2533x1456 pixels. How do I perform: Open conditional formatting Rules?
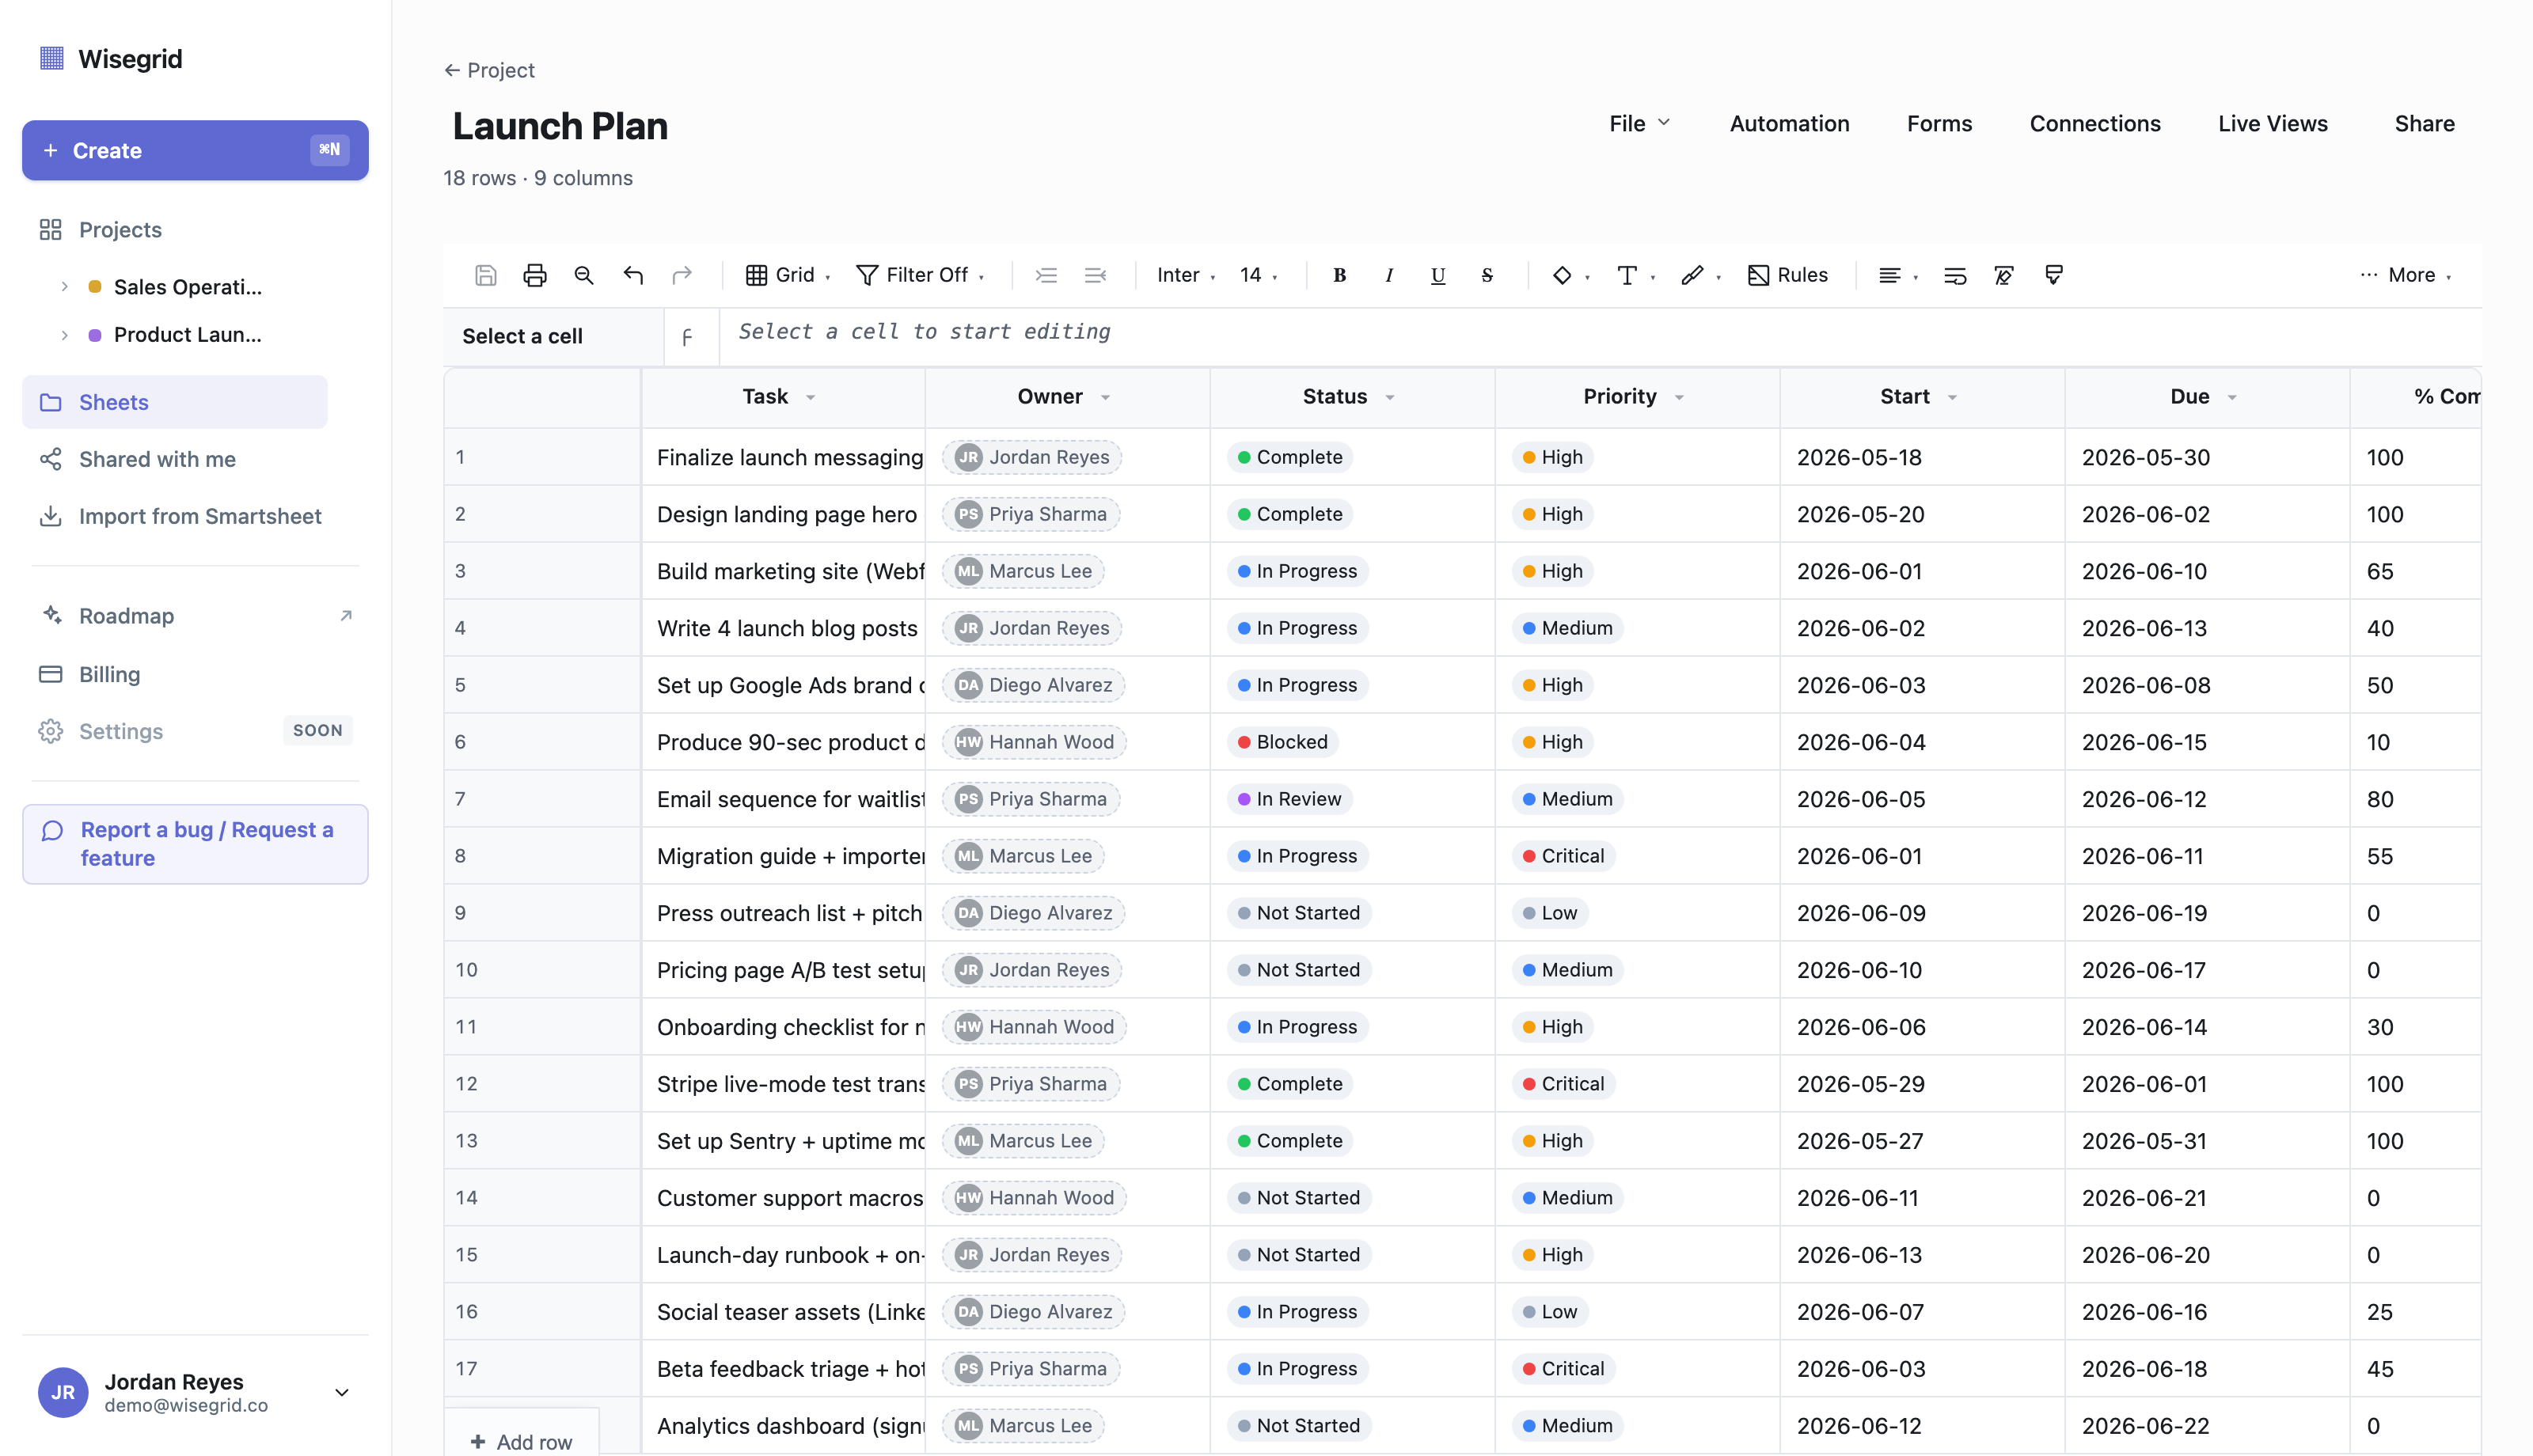coord(1787,275)
